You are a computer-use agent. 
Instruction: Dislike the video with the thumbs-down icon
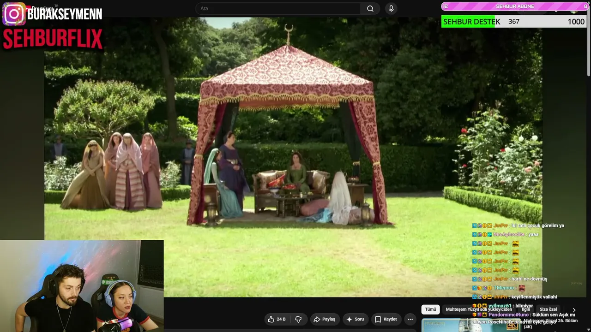[x=298, y=319]
